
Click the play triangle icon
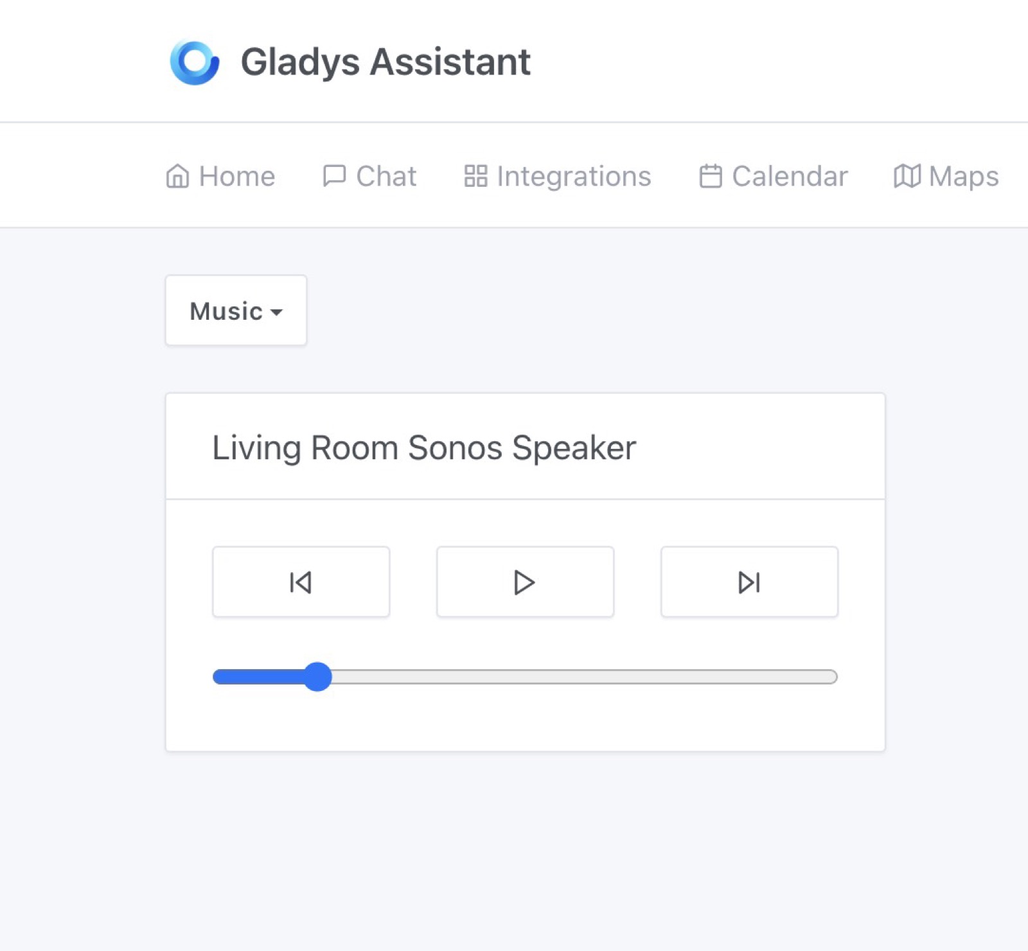pyautogui.click(x=525, y=582)
